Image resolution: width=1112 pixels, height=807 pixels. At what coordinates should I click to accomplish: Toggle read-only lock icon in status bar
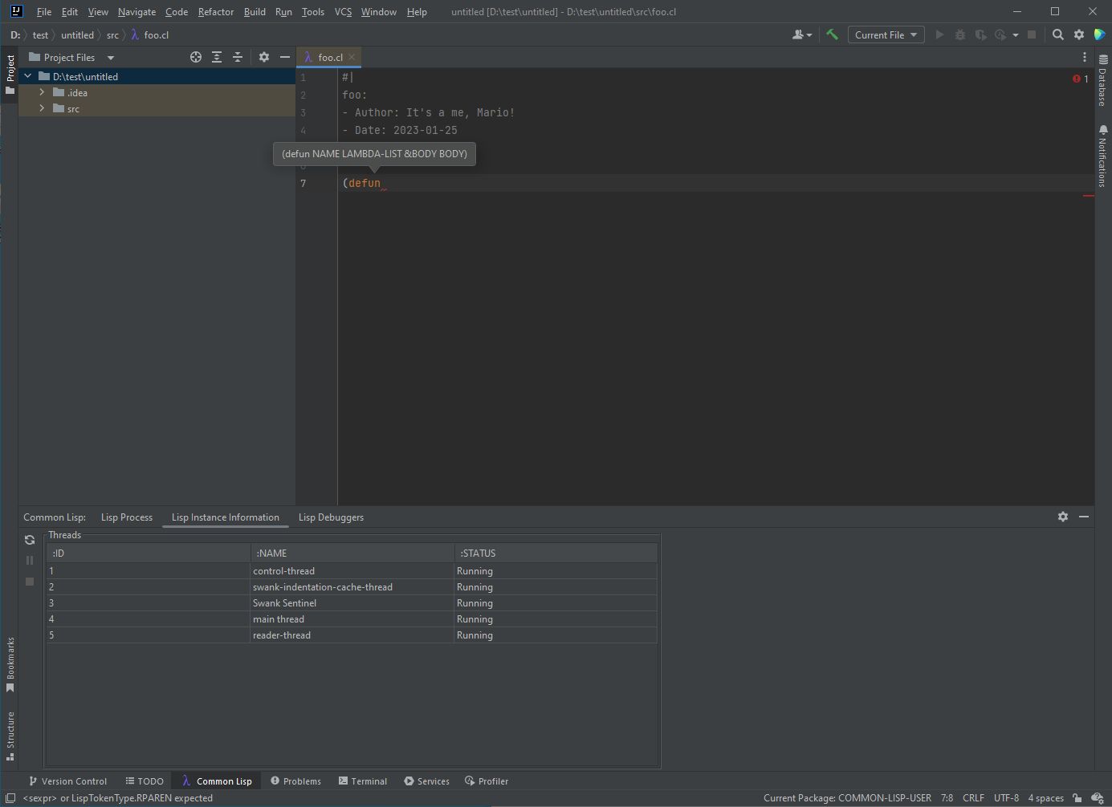1077,798
